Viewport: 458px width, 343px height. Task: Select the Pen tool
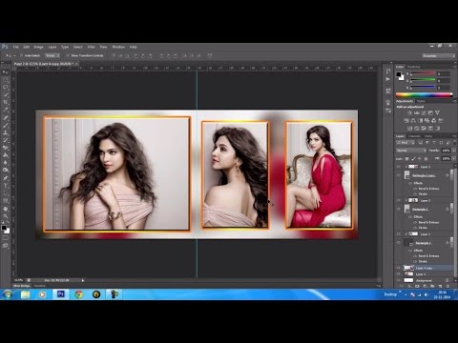click(6, 178)
